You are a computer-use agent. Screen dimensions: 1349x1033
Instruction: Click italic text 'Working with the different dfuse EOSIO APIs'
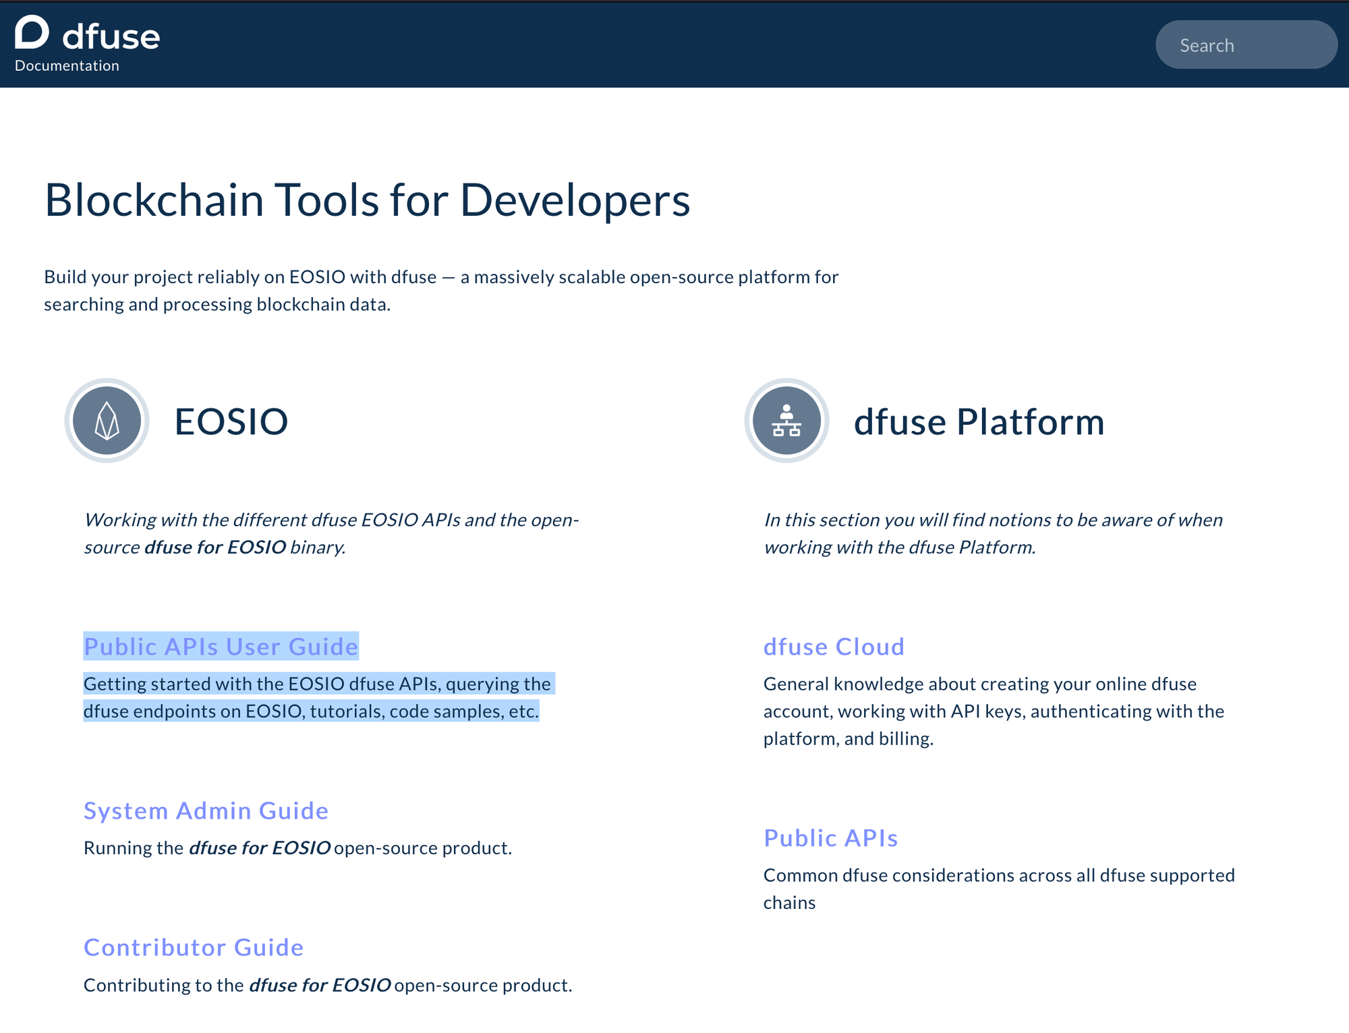(272, 520)
